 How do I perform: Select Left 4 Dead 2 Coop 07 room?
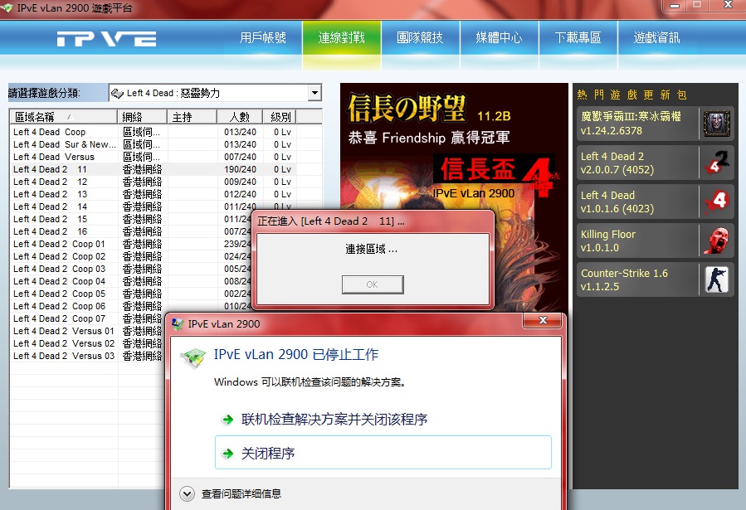point(87,318)
